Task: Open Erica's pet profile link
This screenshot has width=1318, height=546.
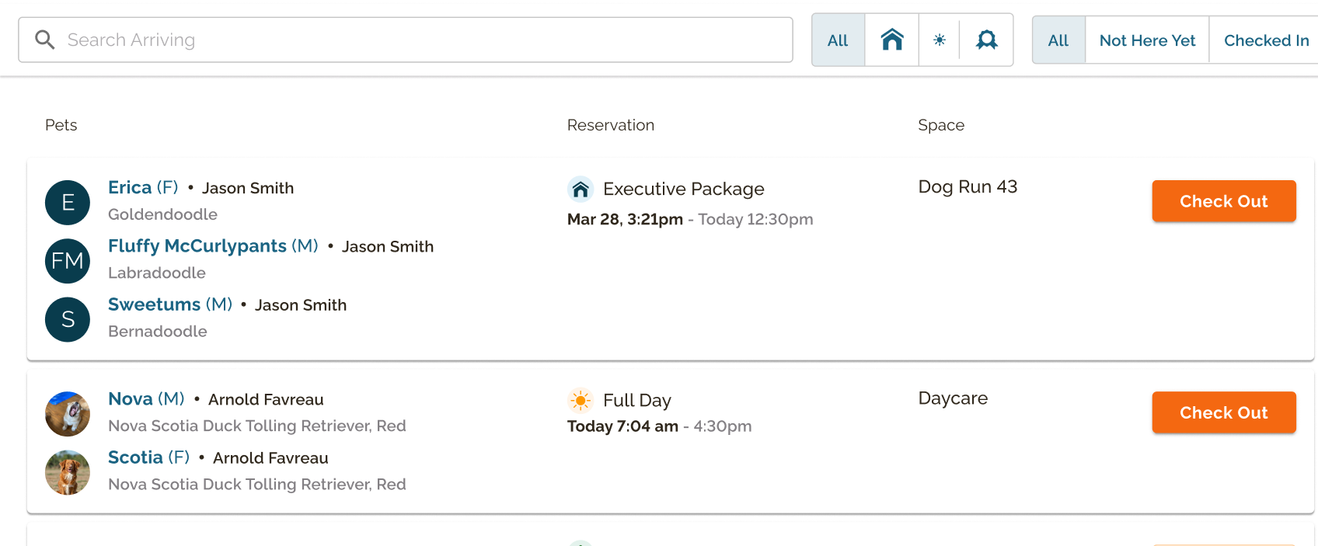Action: point(130,187)
